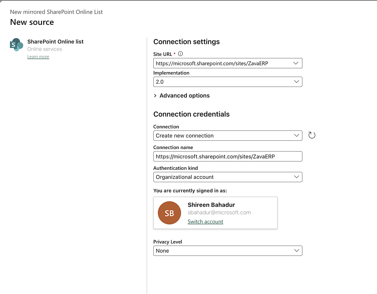Open the Connection dropdown

(227, 136)
